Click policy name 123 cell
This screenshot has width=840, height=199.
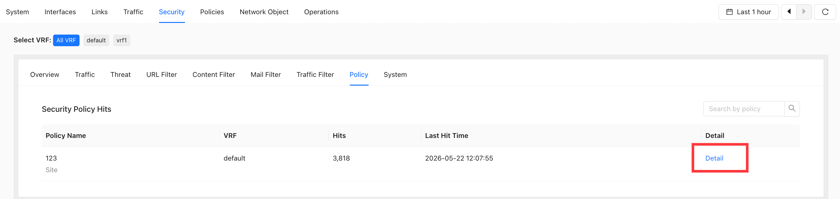tap(51, 158)
